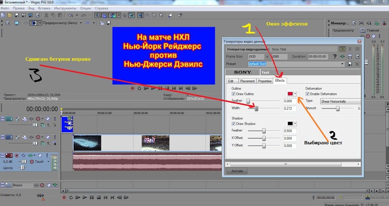Mute video track 1
The image size is (389, 206).
(x=48, y=119)
